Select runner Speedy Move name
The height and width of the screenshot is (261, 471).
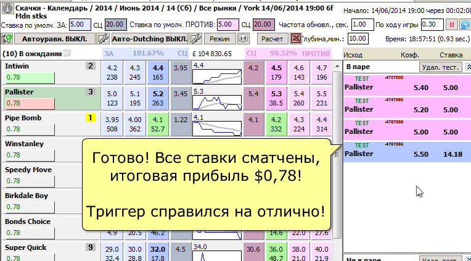(28, 170)
